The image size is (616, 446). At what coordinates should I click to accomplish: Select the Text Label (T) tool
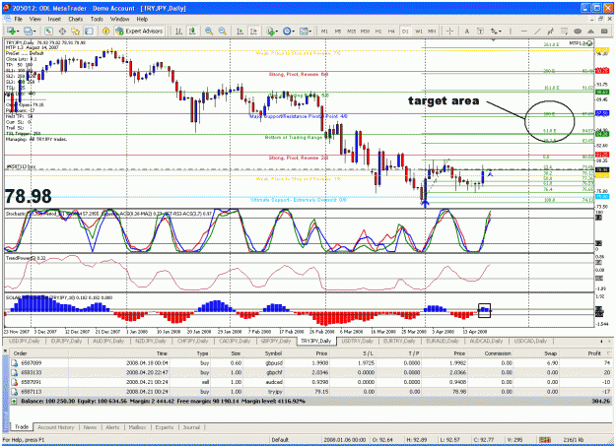(480, 32)
